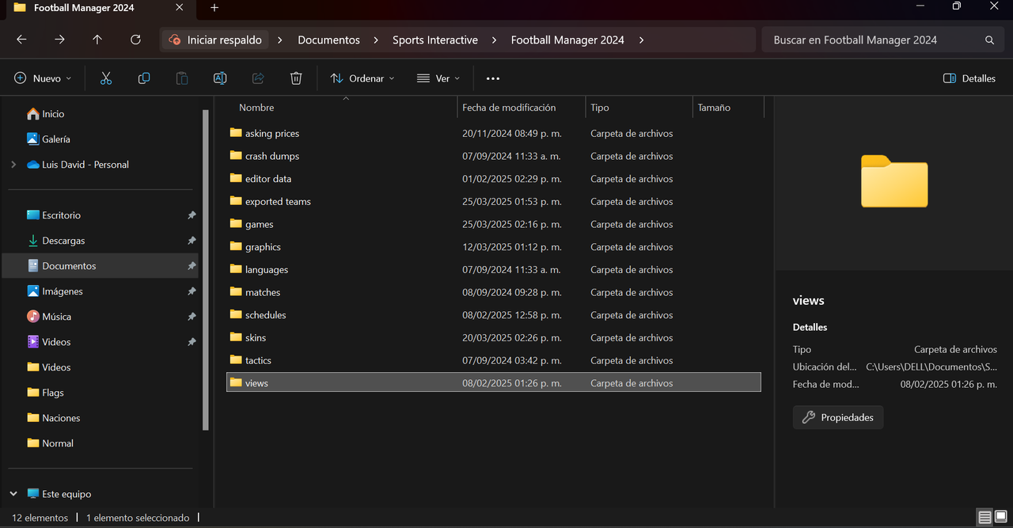Screen dimensions: 1013x528
Task: Open Descargas in the sidebar
Action: [55, 241]
